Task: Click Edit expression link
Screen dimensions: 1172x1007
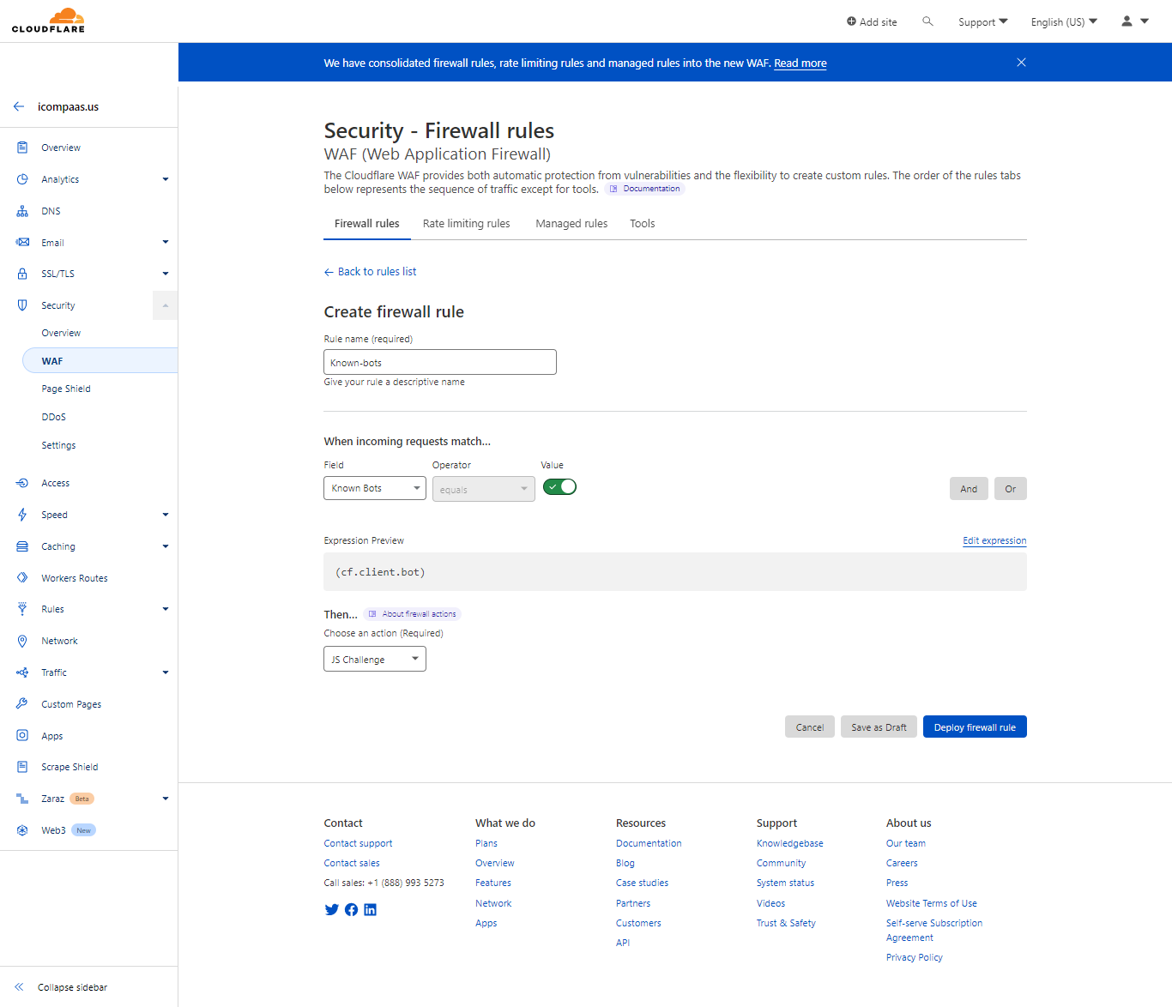Action: pyautogui.click(x=994, y=540)
